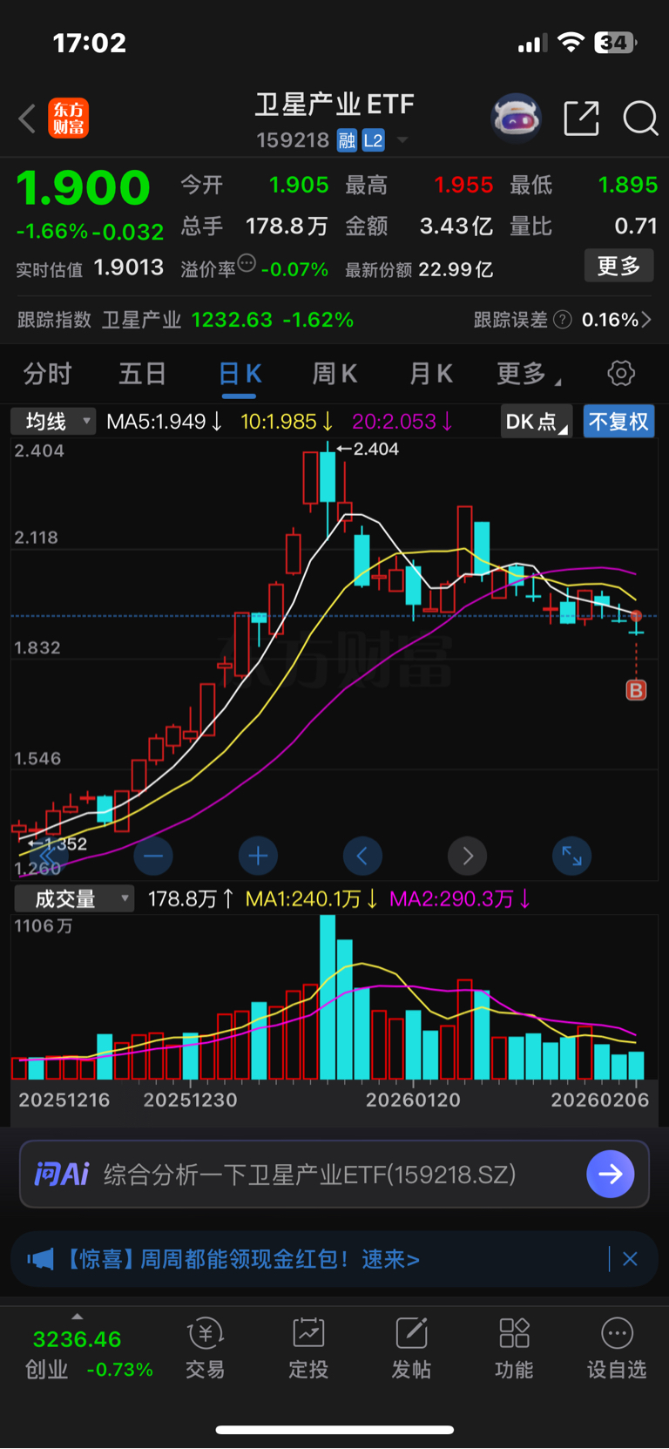The height and width of the screenshot is (1449, 669).
Task: Tap the MA 10:1.985 value
Action: (x=287, y=422)
